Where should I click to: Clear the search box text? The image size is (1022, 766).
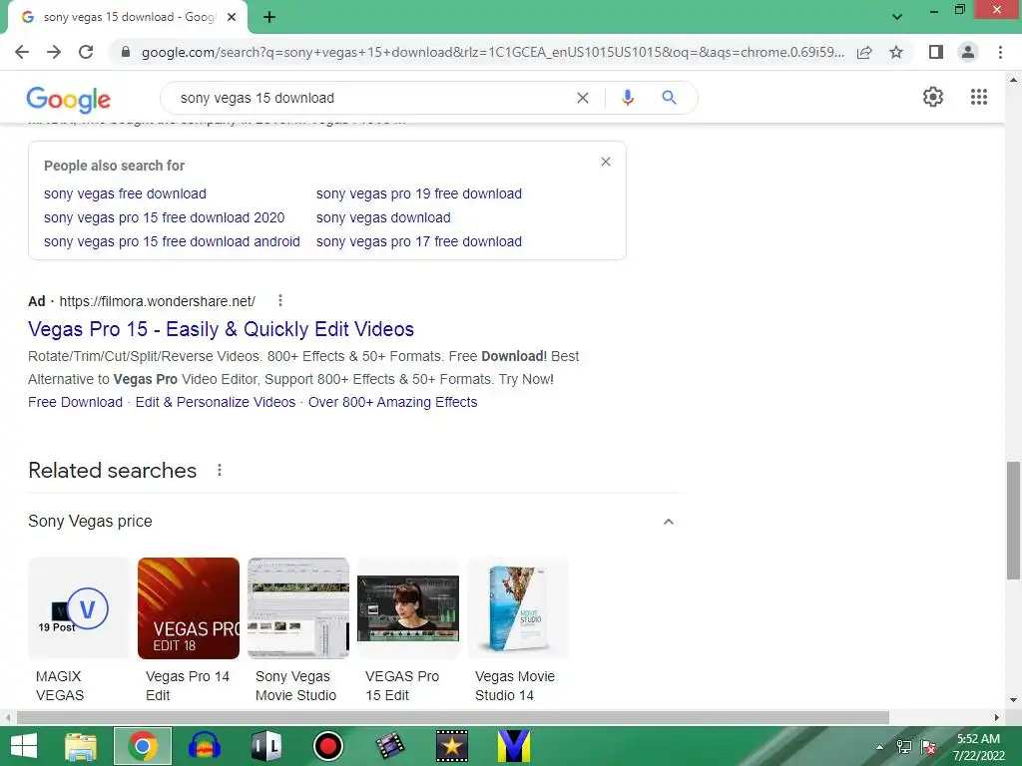pyautogui.click(x=583, y=98)
